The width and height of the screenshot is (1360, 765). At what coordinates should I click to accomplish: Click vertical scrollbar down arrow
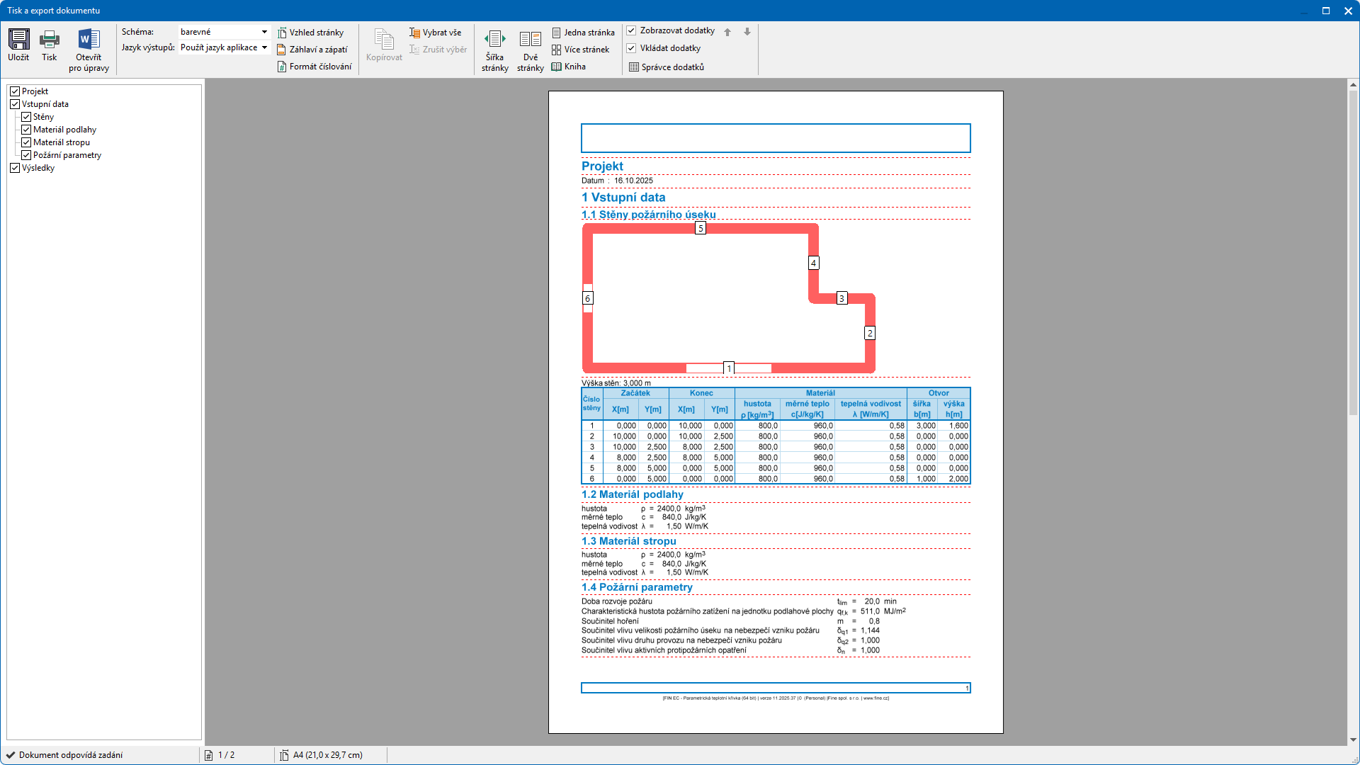click(x=1353, y=739)
